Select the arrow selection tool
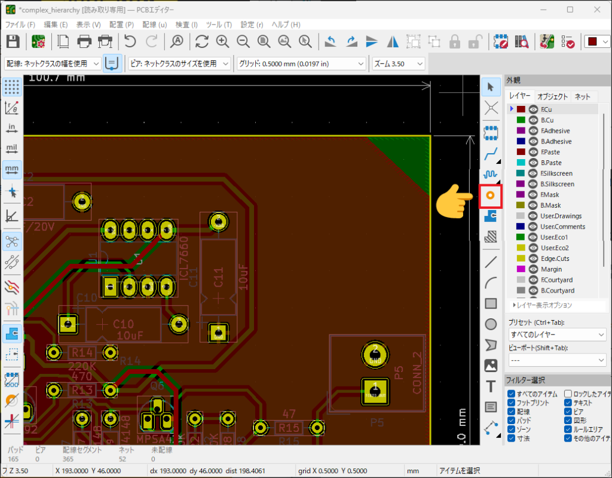612x478 pixels. [491, 87]
